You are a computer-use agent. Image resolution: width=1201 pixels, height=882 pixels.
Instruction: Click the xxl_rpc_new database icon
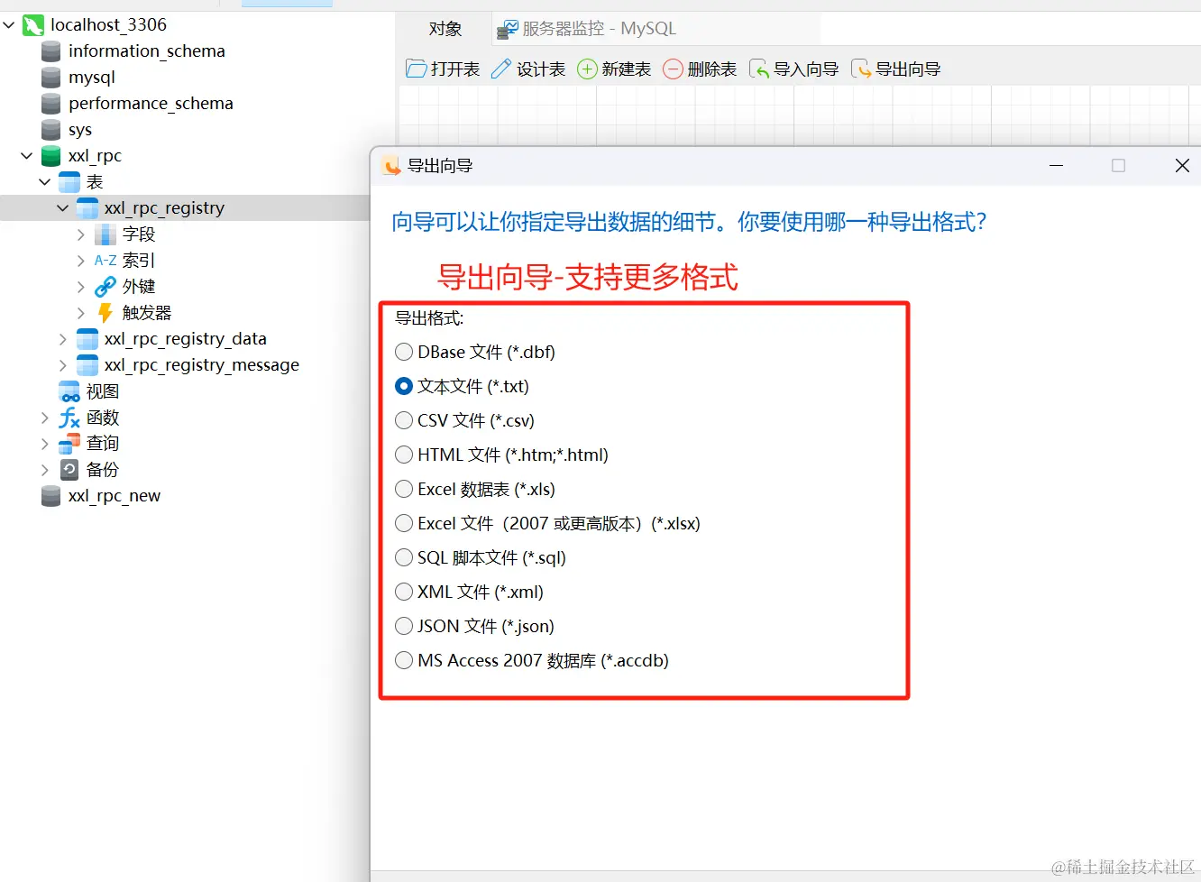coord(51,496)
